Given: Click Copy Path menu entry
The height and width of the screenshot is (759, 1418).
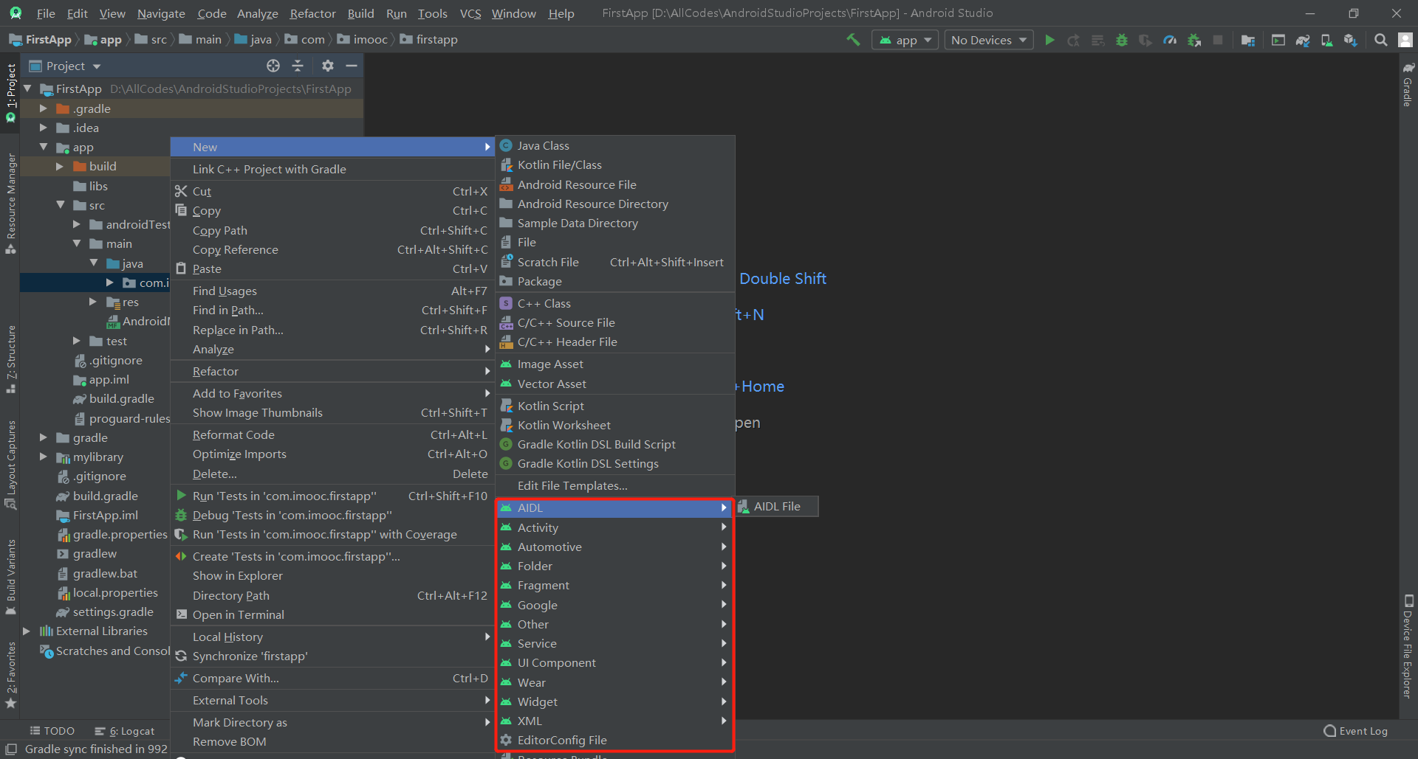Looking at the screenshot, I should (x=332, y=230).
